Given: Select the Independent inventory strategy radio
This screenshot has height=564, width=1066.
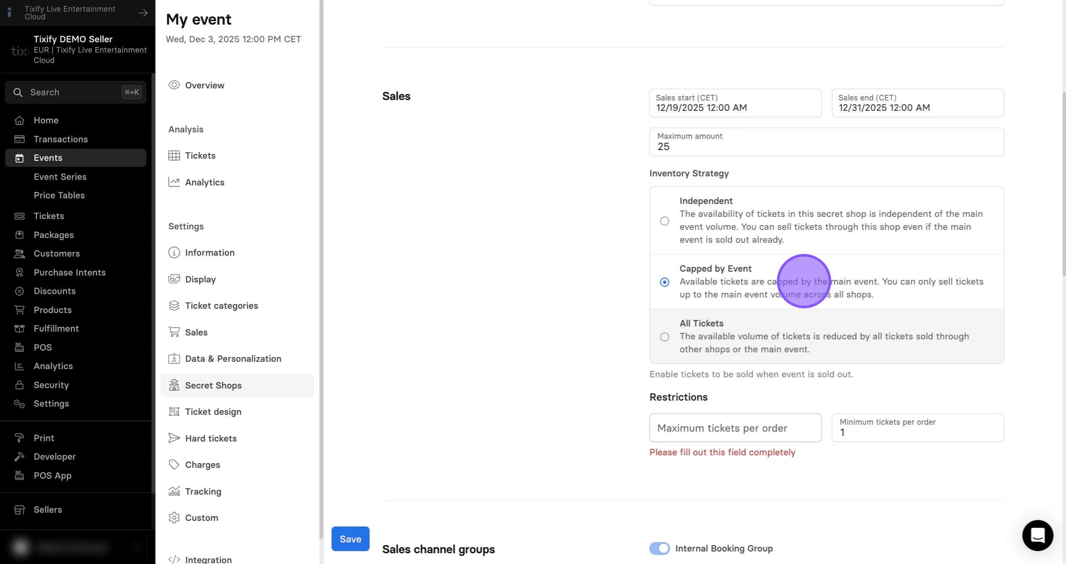Looking at the screenshot, I should click(665, 221).
